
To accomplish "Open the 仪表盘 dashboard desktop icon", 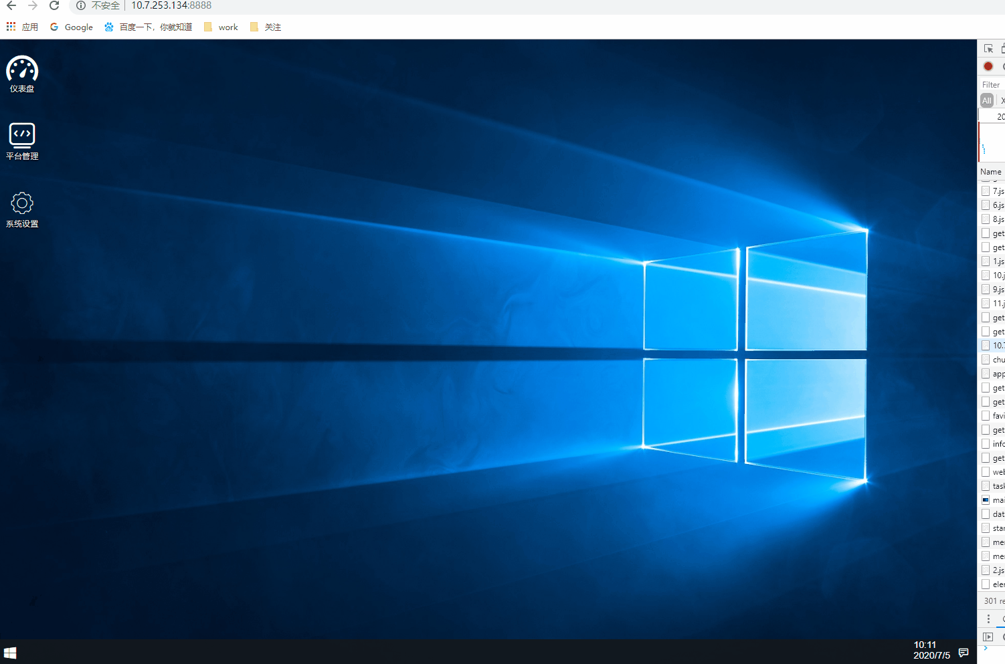I will [x=22, y=74].
